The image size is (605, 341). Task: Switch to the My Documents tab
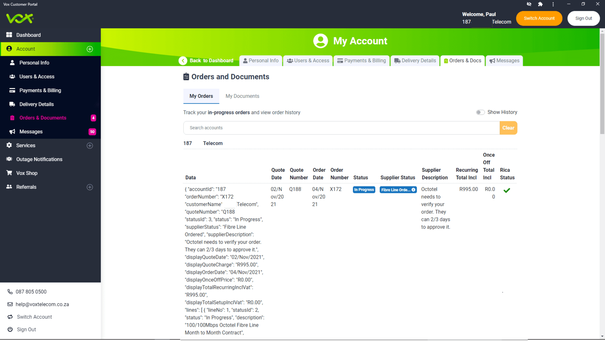(x=242, y=96)
